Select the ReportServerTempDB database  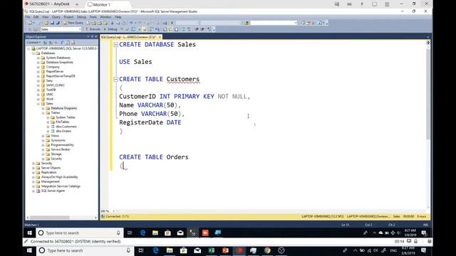[x=61, y=76]
